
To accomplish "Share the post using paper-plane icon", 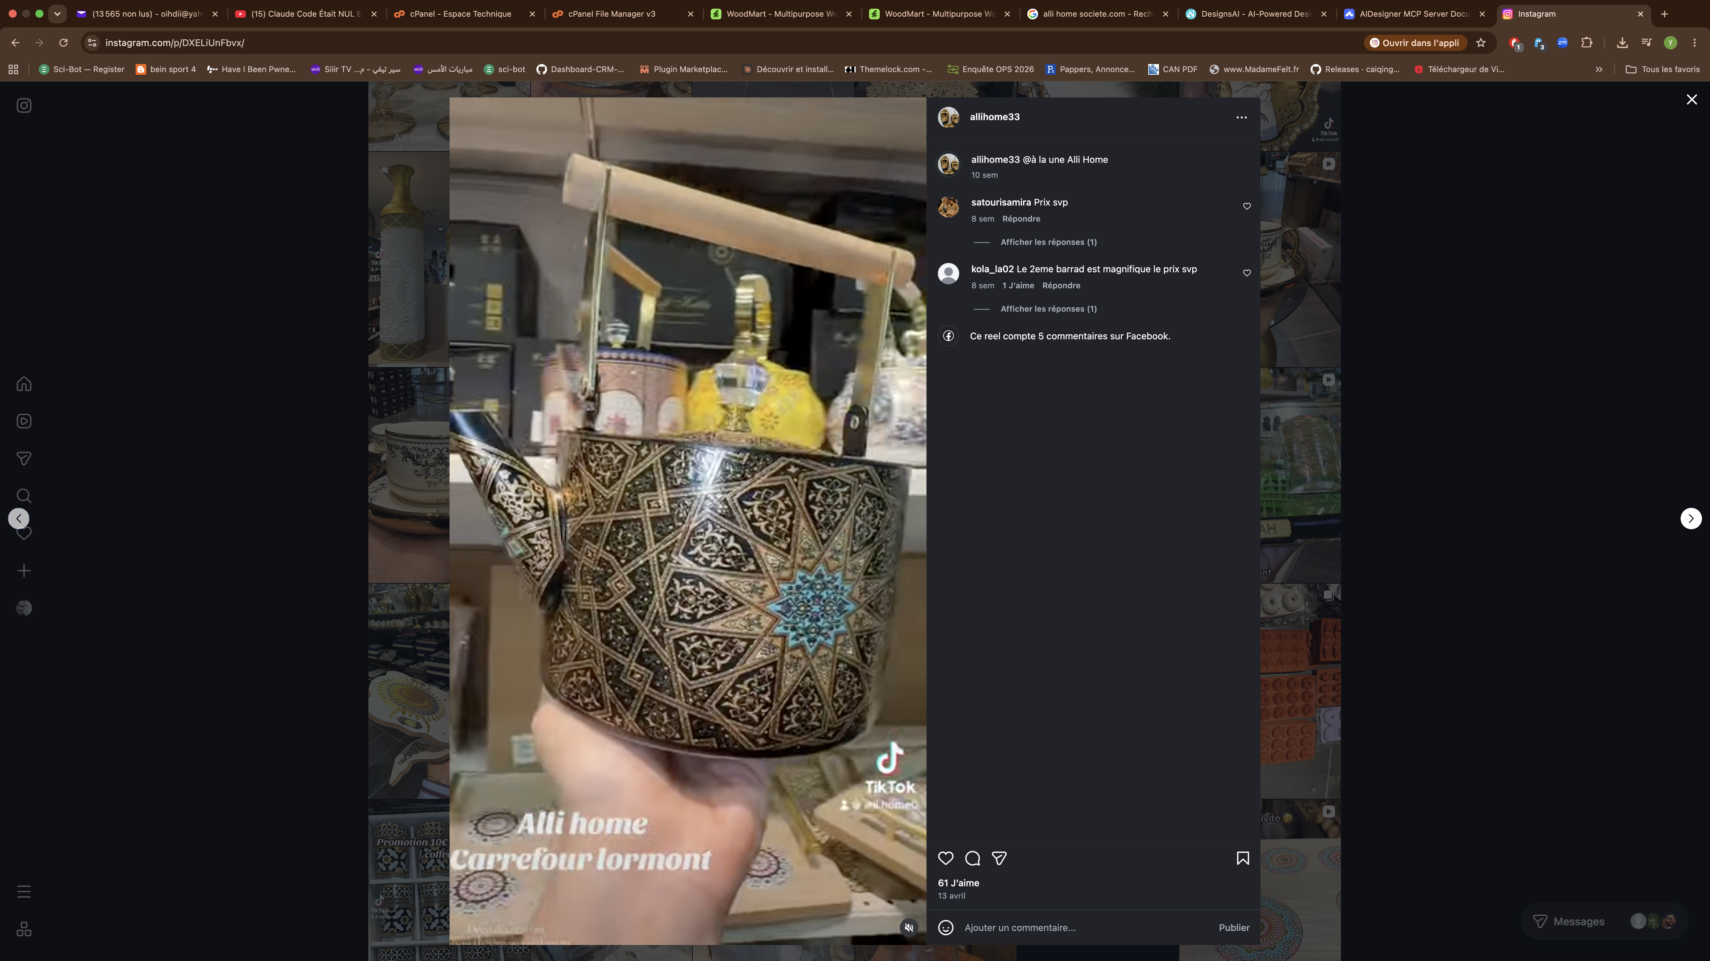I will [x=999, y=858].
